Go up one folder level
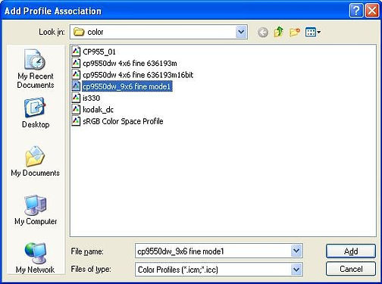382x284 pixels. point(278,32)
